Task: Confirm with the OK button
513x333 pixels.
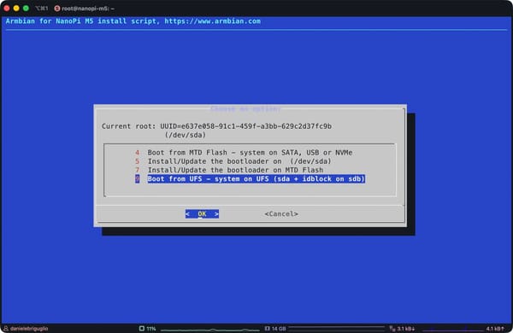Action: (x=202, y=213)
